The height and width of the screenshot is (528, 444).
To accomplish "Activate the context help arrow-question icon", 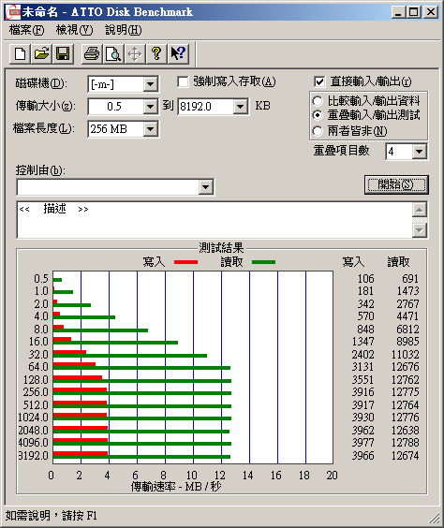I will click(178, 53).
